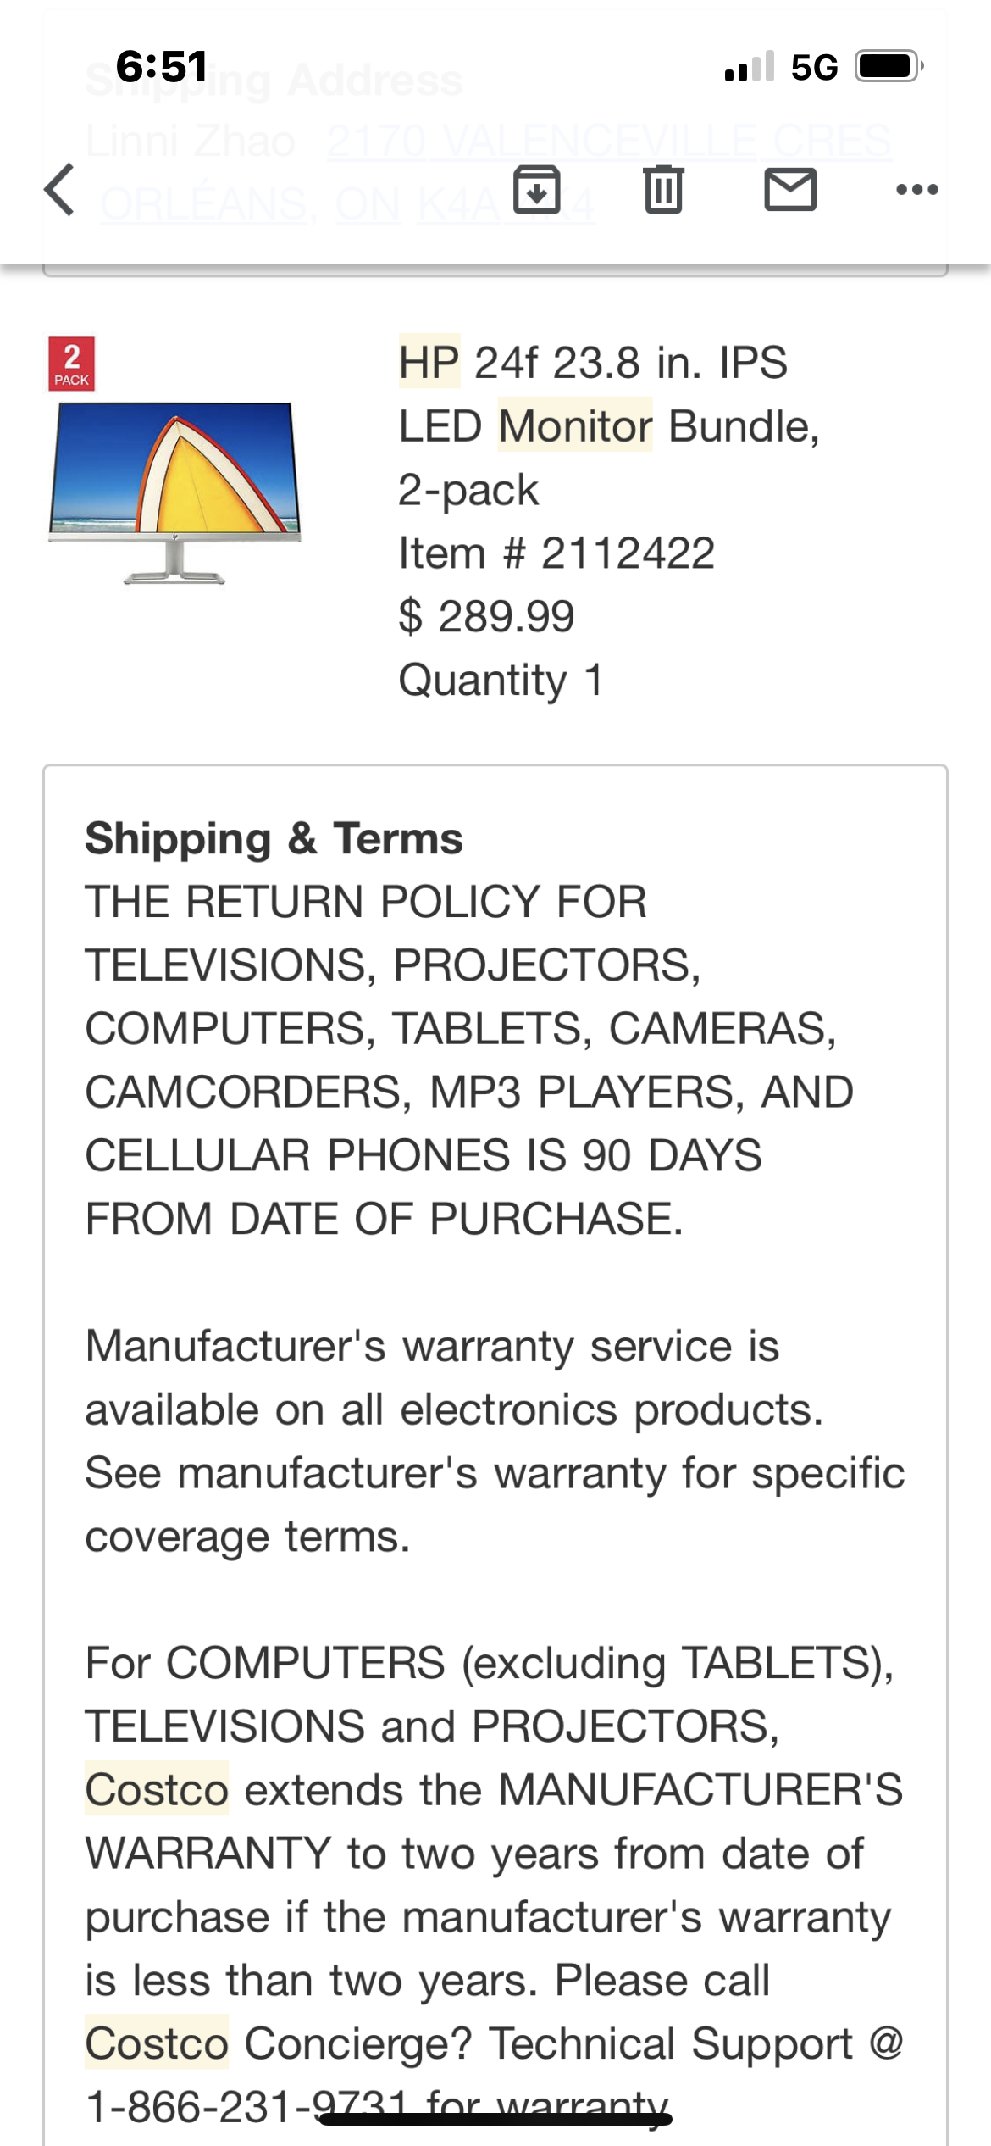Tap the Shipping & Terms heading

tap(274, 838)
